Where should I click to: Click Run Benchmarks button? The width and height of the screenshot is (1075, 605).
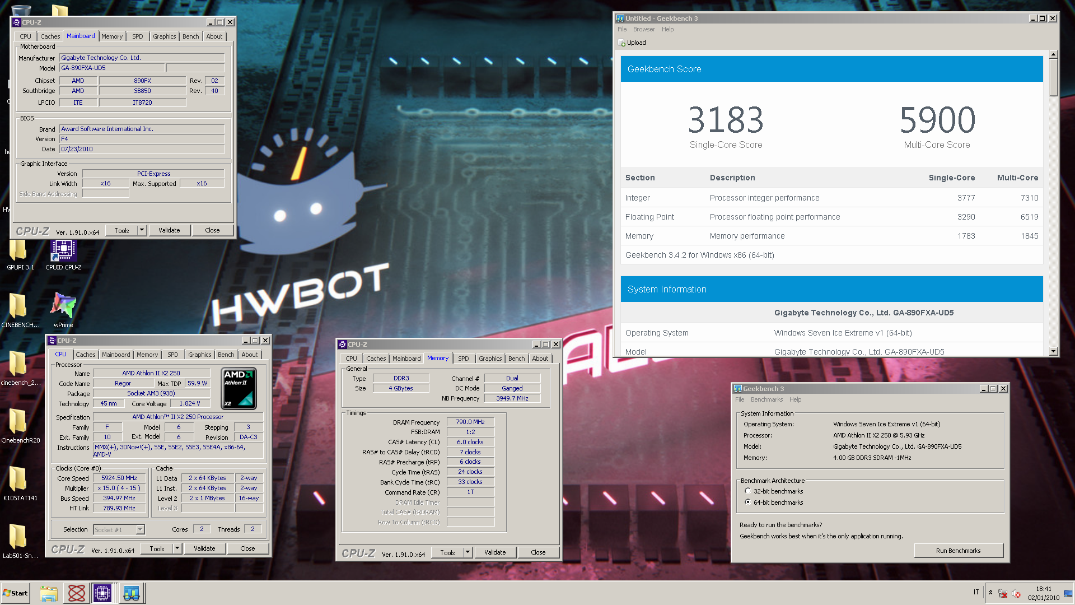[x=959, y=551]
